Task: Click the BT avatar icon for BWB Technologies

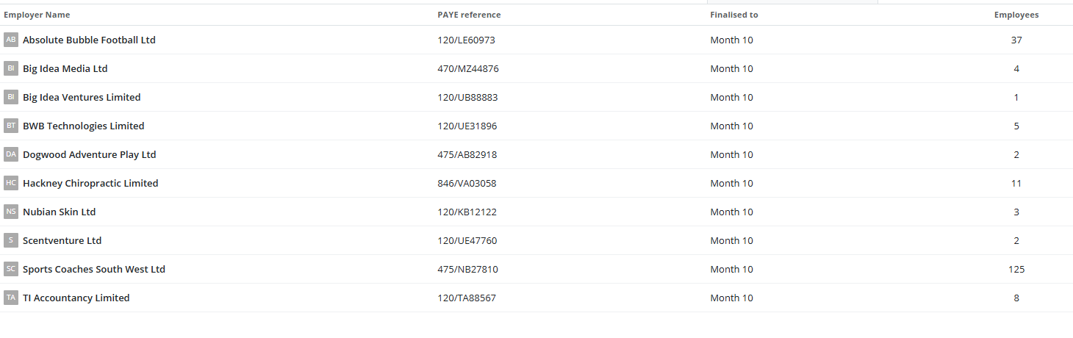Action: point(10,126)
